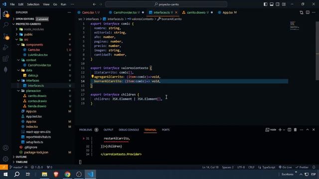Open notifications bell in status bar
Viewport: 319px width, 179px height.
314,167
